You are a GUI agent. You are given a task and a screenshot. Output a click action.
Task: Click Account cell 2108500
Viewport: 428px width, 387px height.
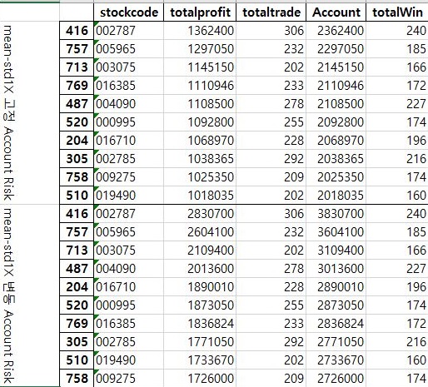click(336, 104)
